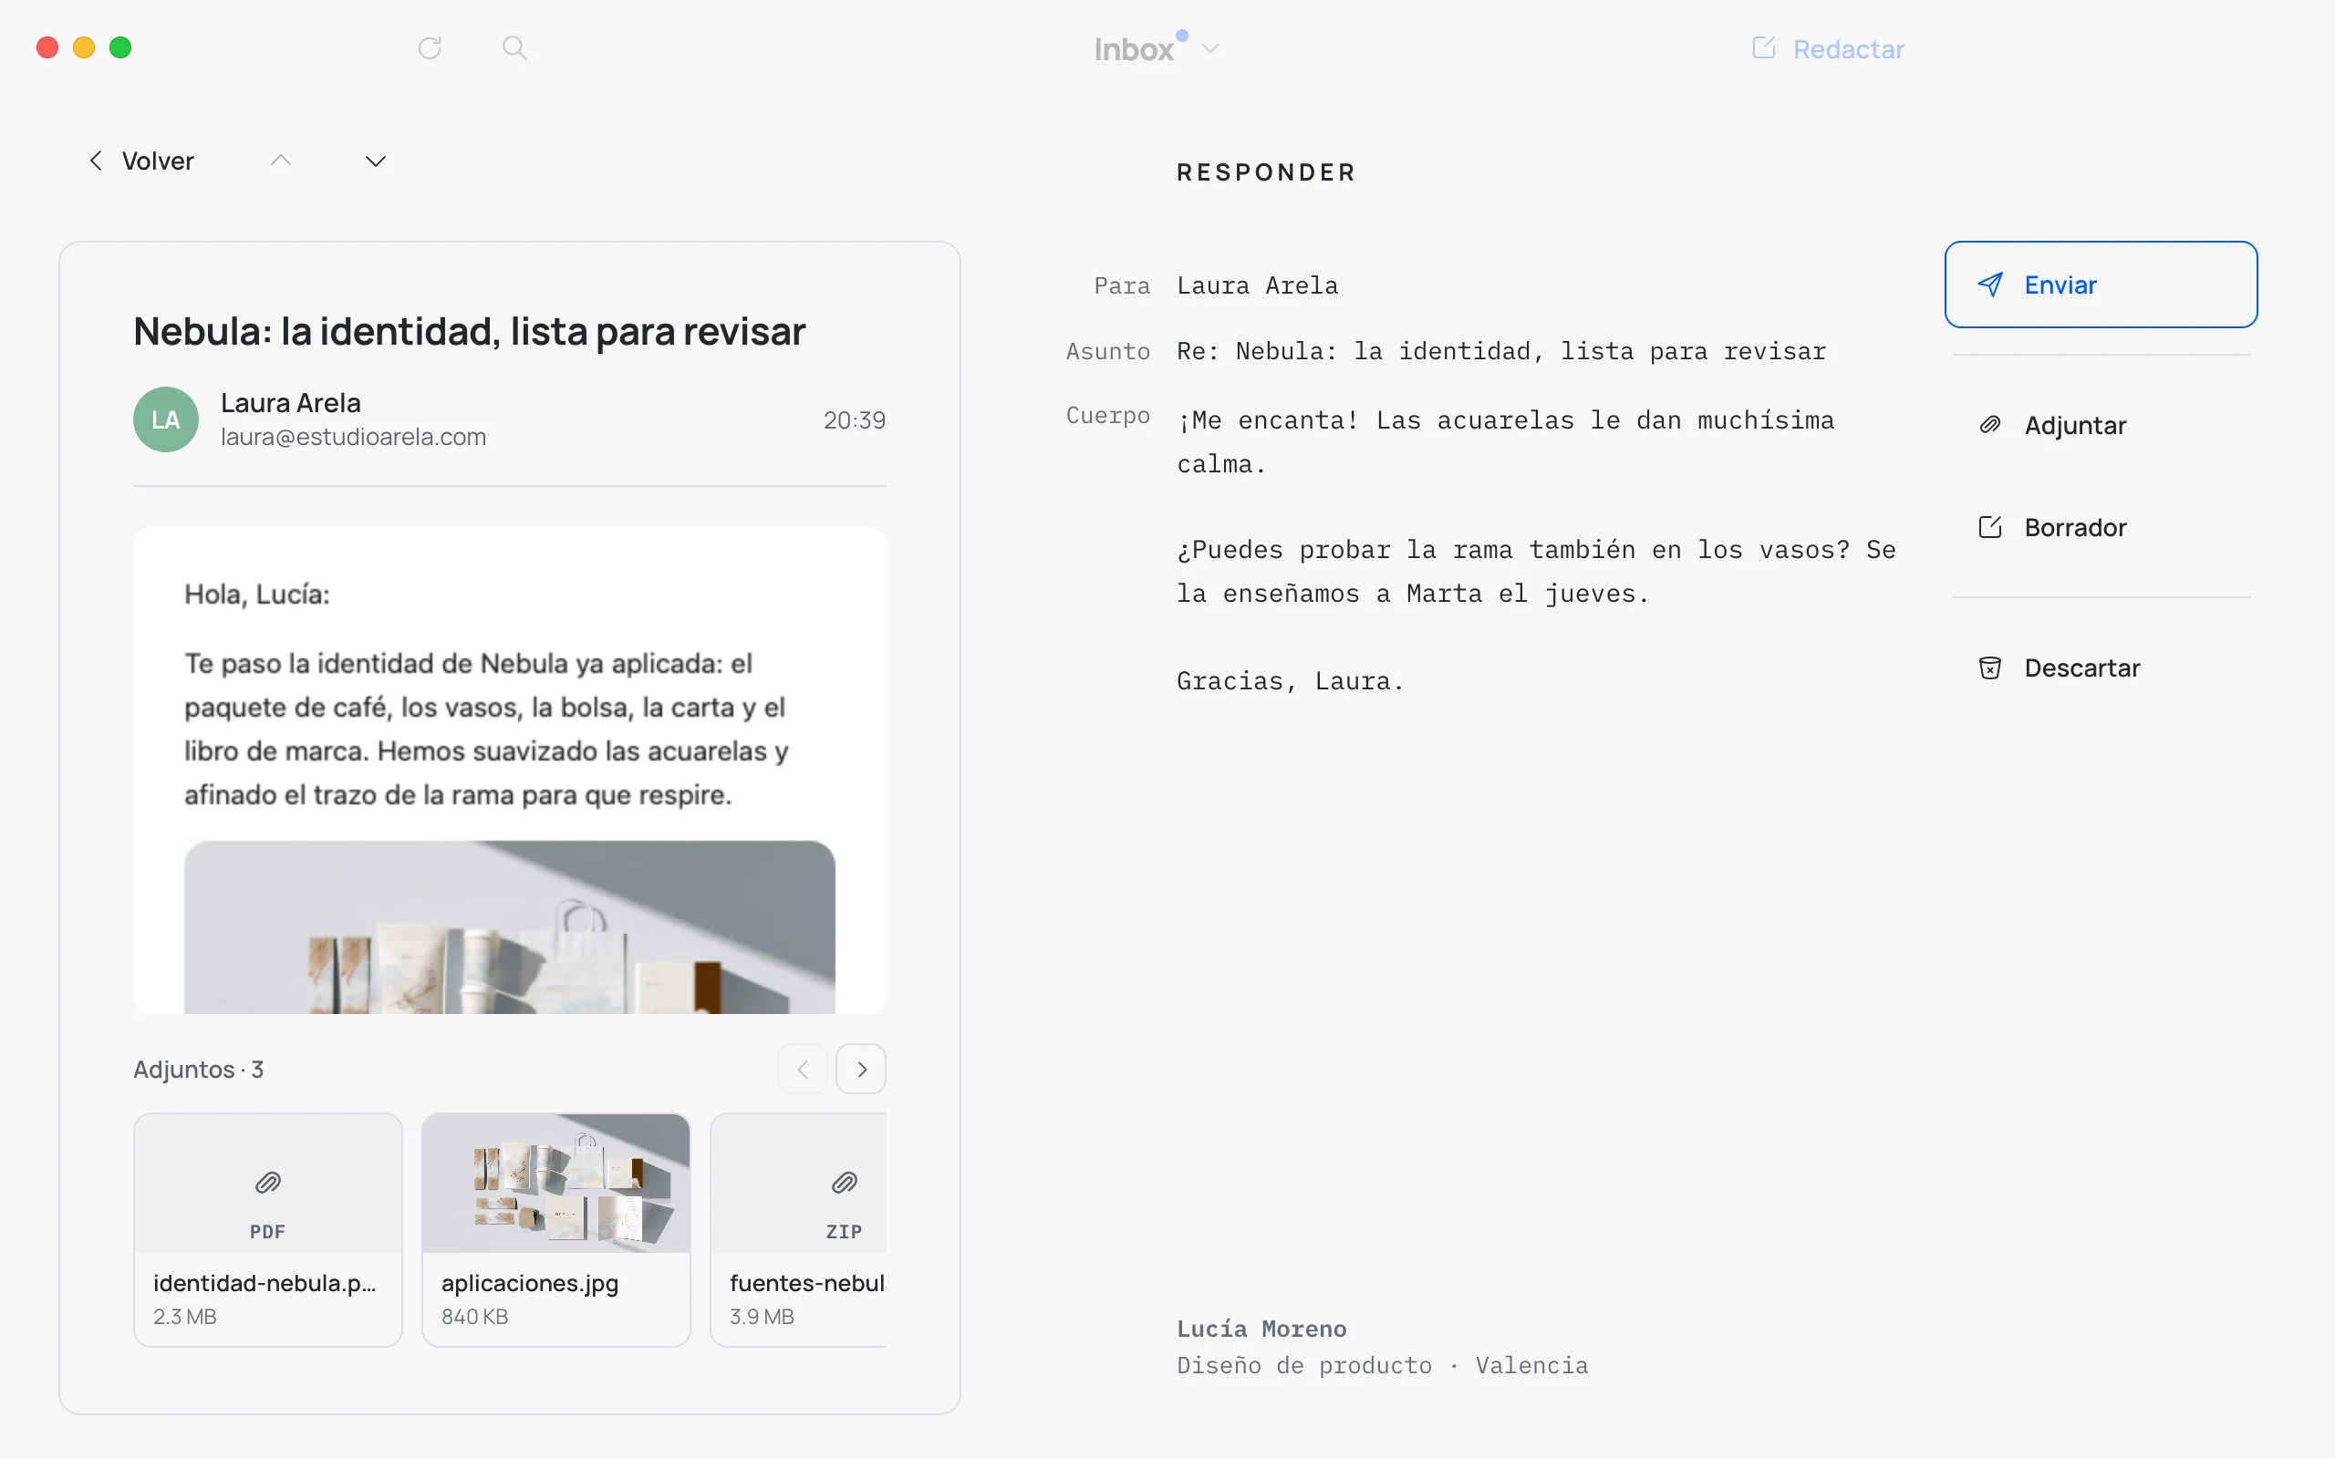Click the refresh icon in the toolbar

pyautogui.click(x=430, y=47)
